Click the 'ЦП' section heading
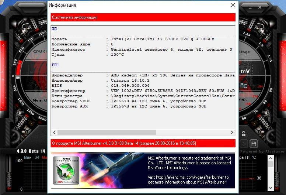 coord(54,28)
